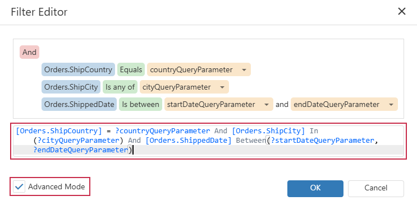
Task: Click the startDateQueryParameter value
Action: [211, 104]
